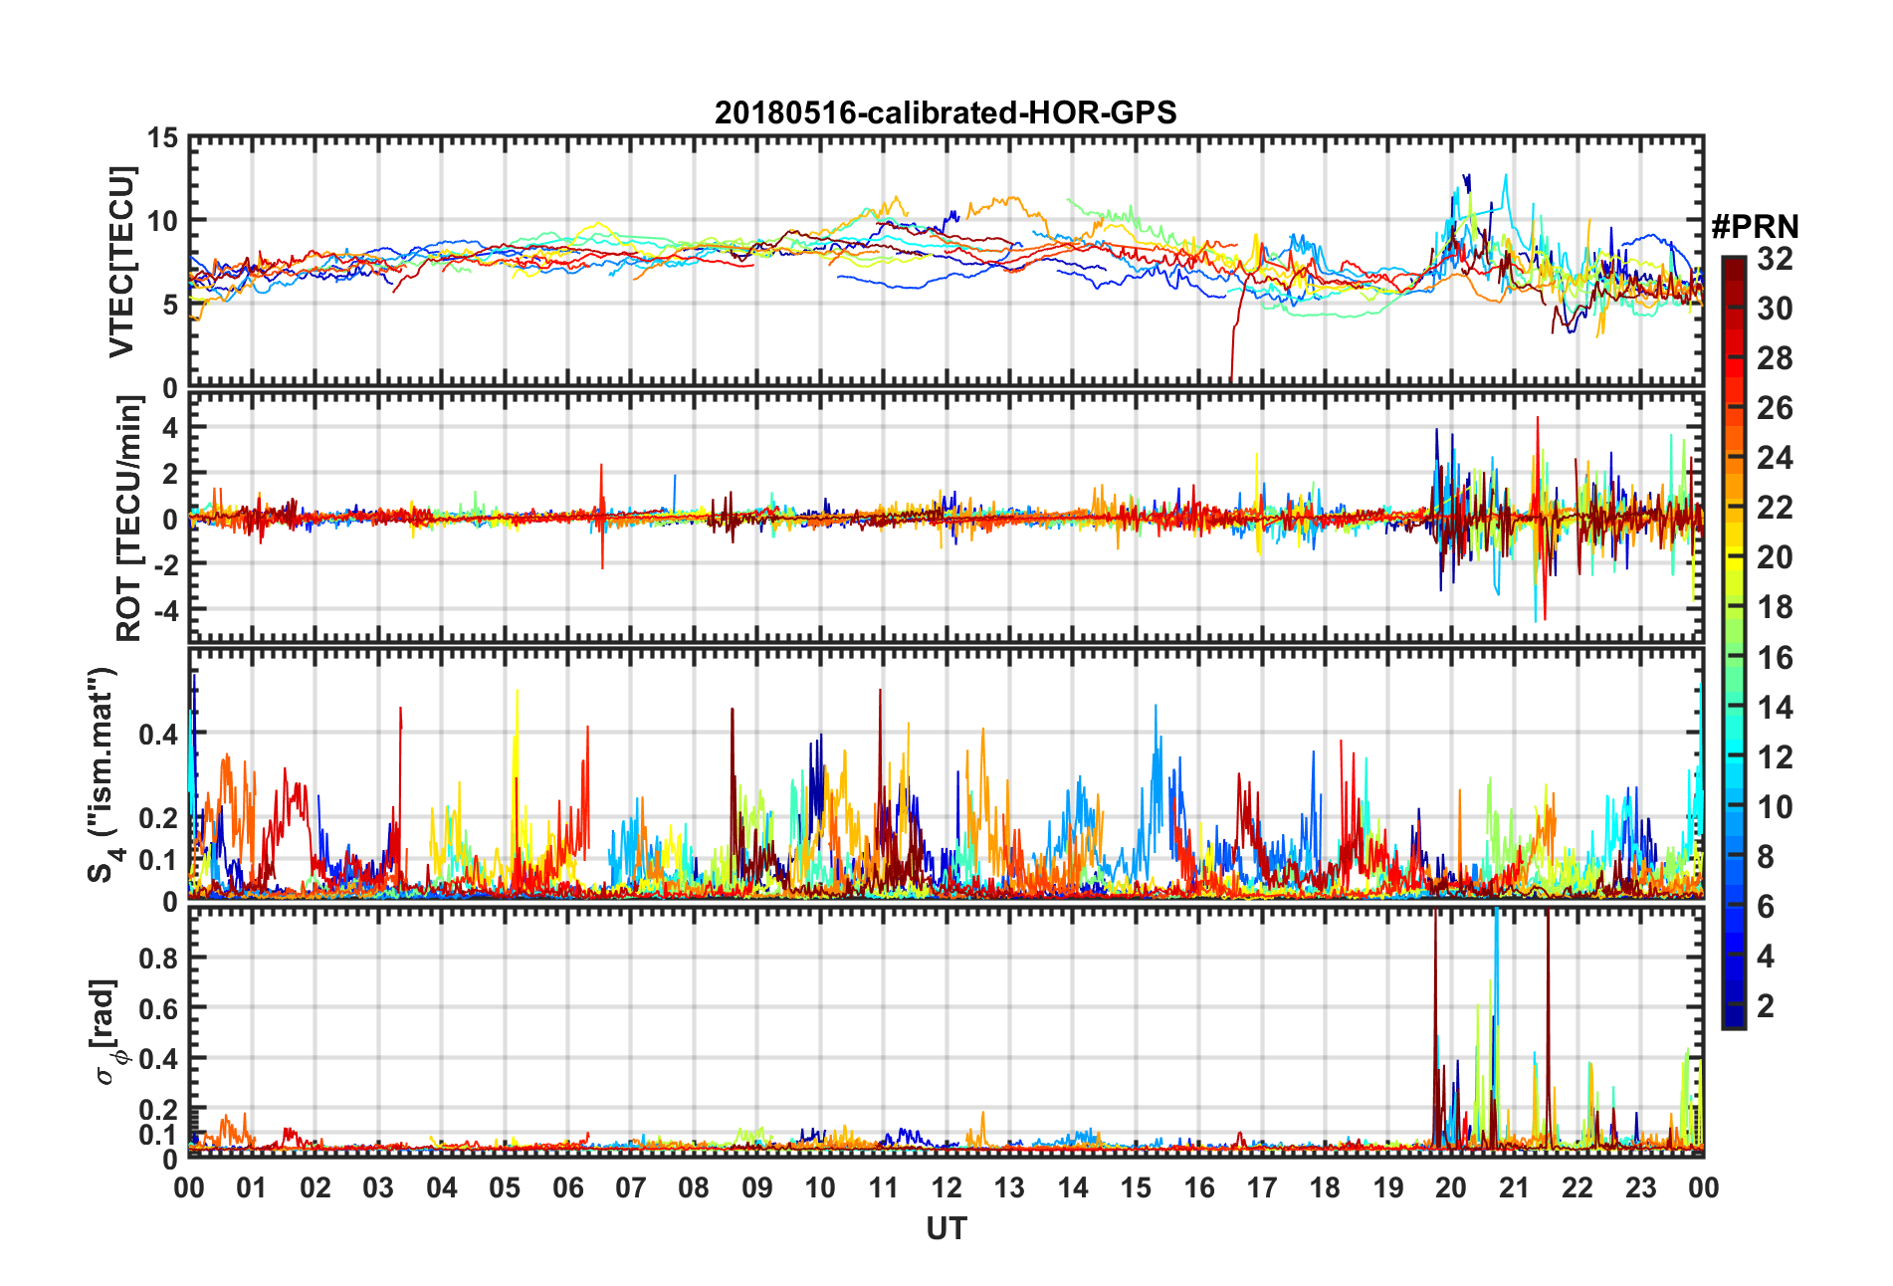Click the colorbar tick label 8
Viewport: 1893px width, 1286px height.
(x=1766, y=857)
